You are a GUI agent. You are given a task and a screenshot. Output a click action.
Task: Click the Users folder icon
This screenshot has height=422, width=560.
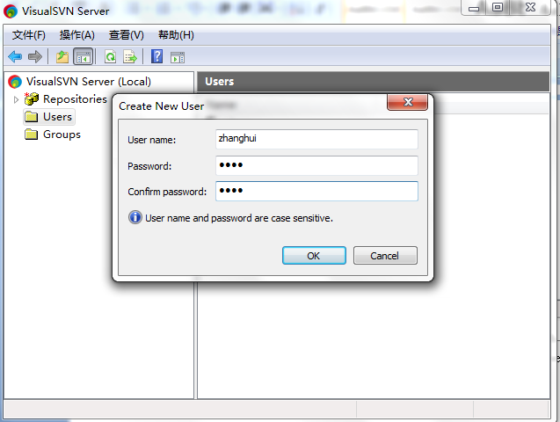coord(32,116)
